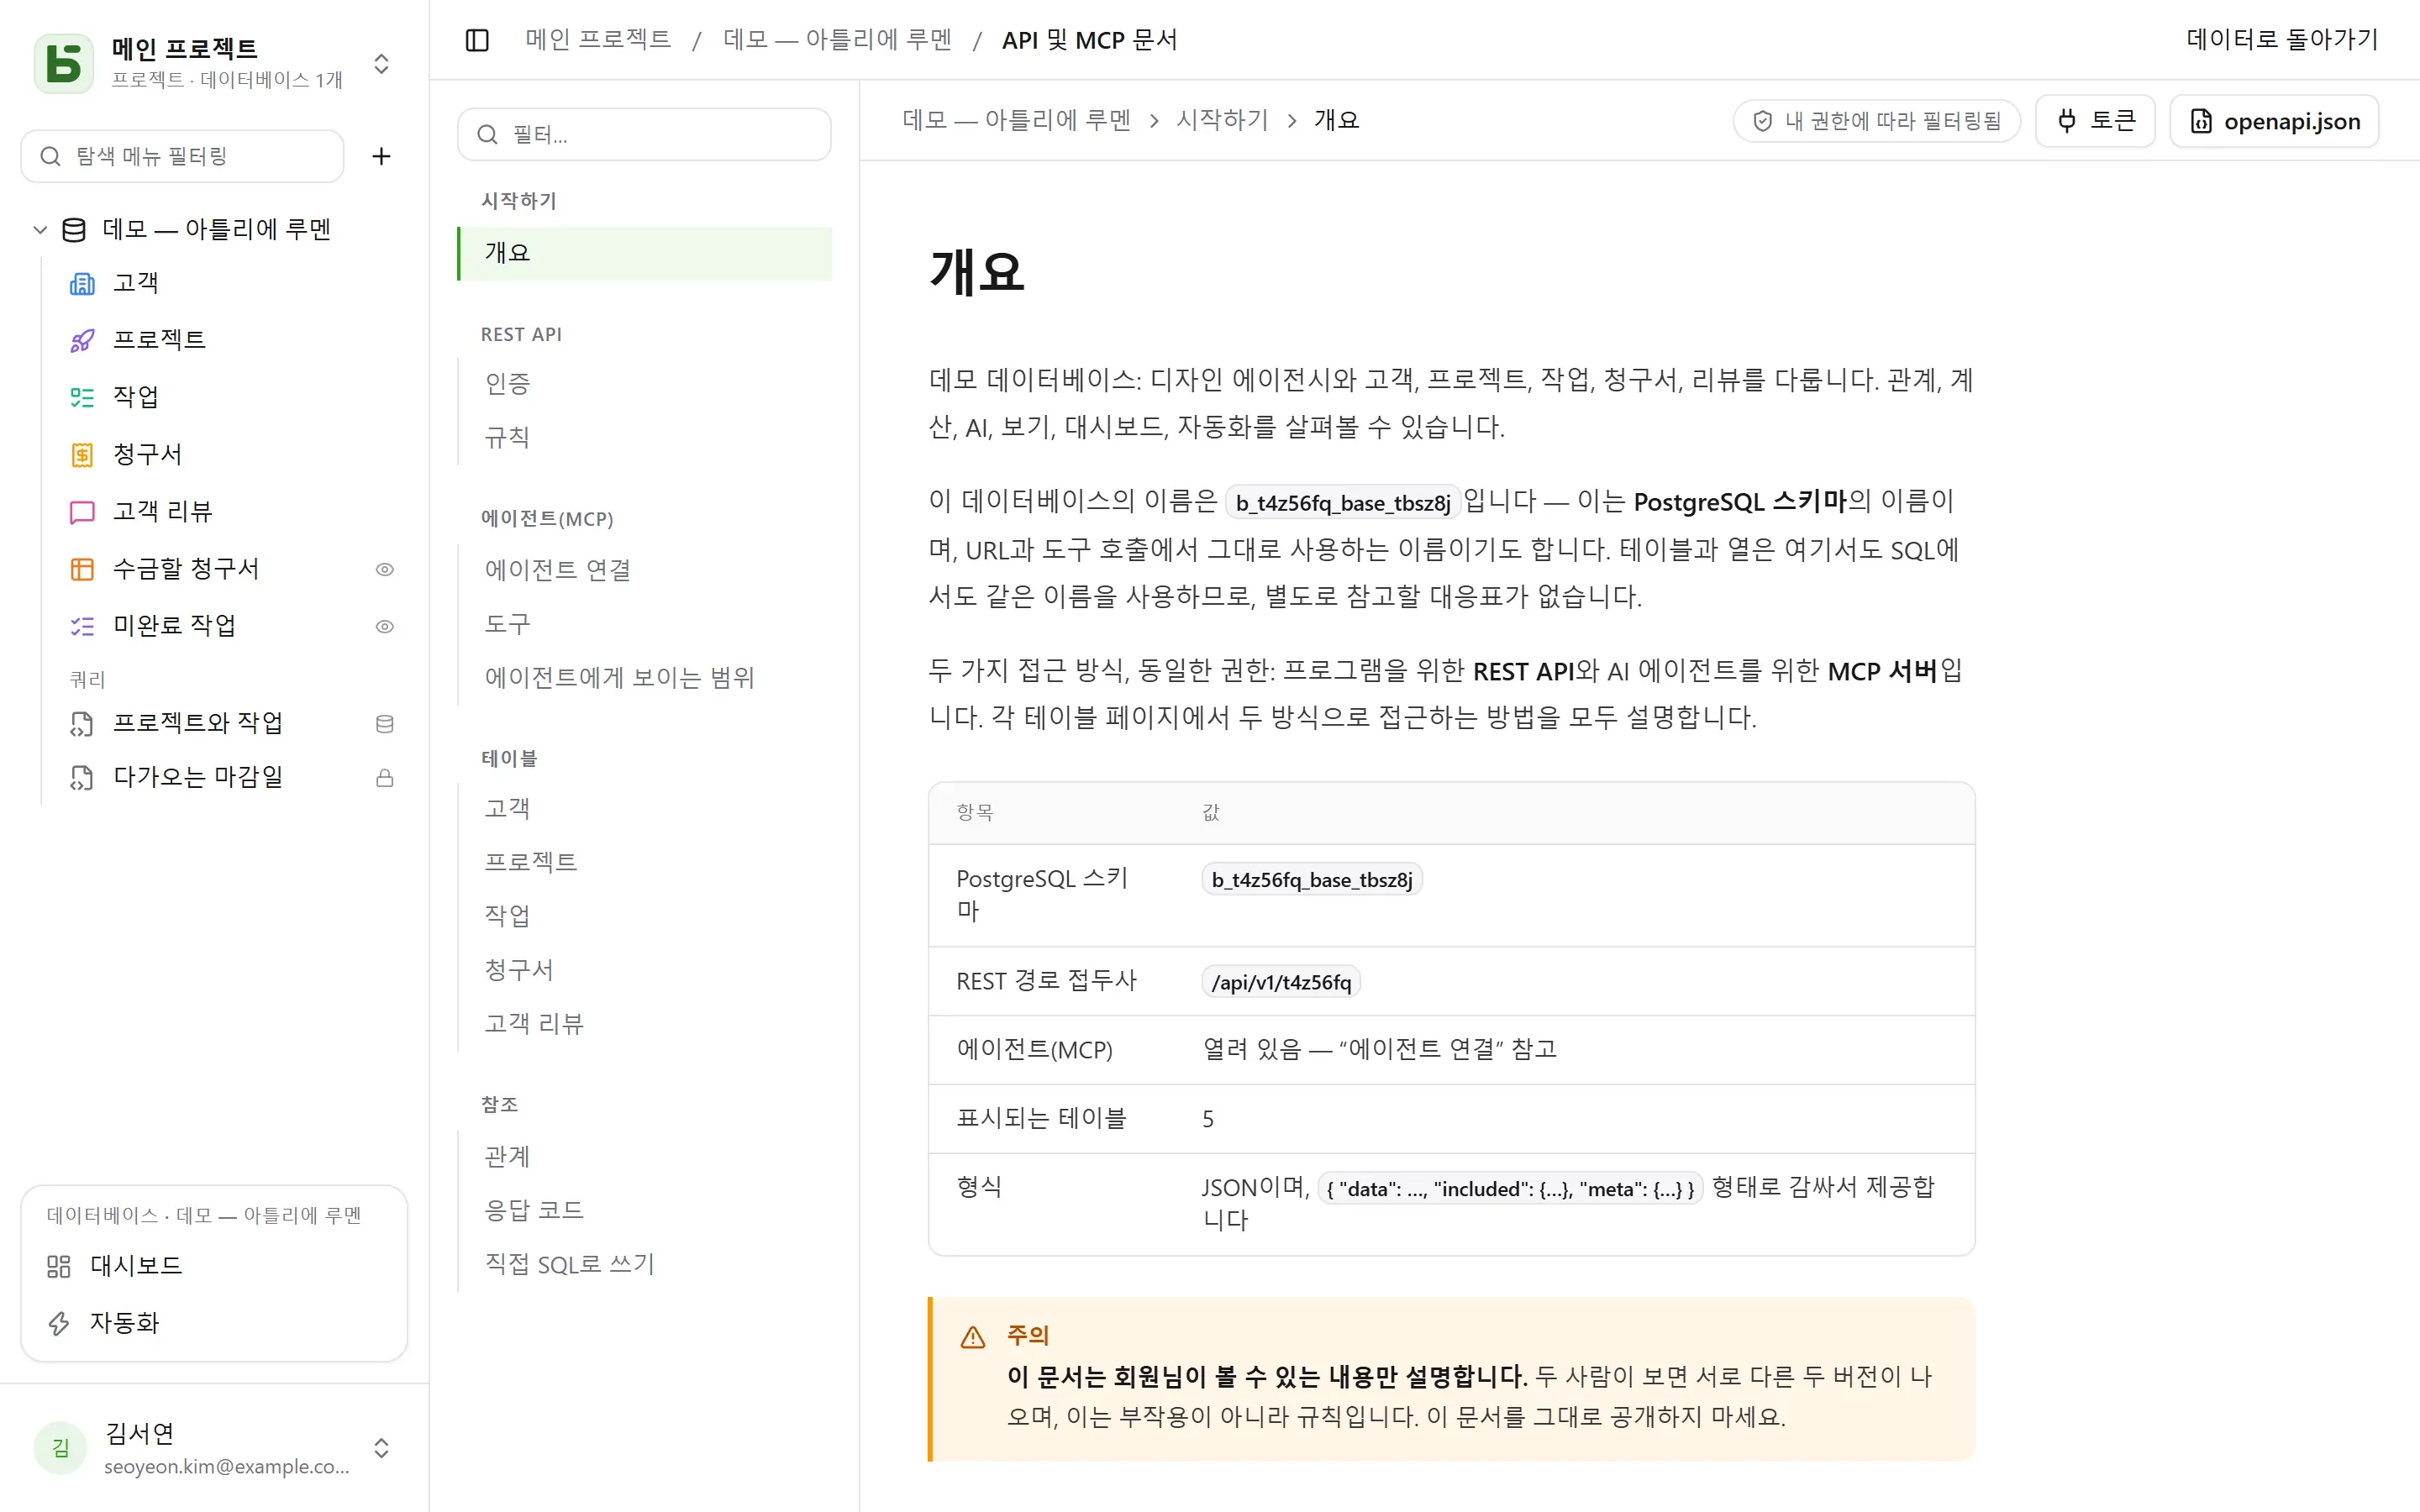Click the sidebar panel toggle icon

[477, 40]
